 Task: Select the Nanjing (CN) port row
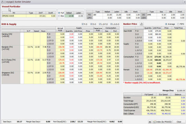pyautogui.click(x=11, y=39)
